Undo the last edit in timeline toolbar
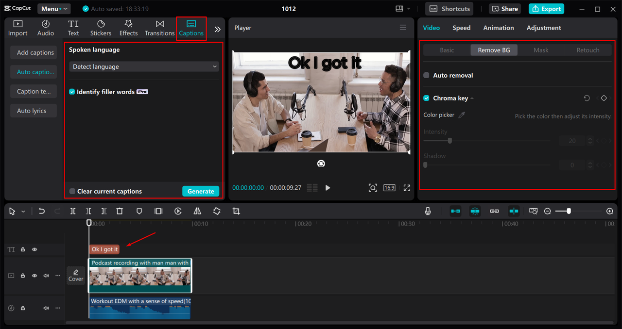This screenshot has height=329, width=622. click(42, 211)
